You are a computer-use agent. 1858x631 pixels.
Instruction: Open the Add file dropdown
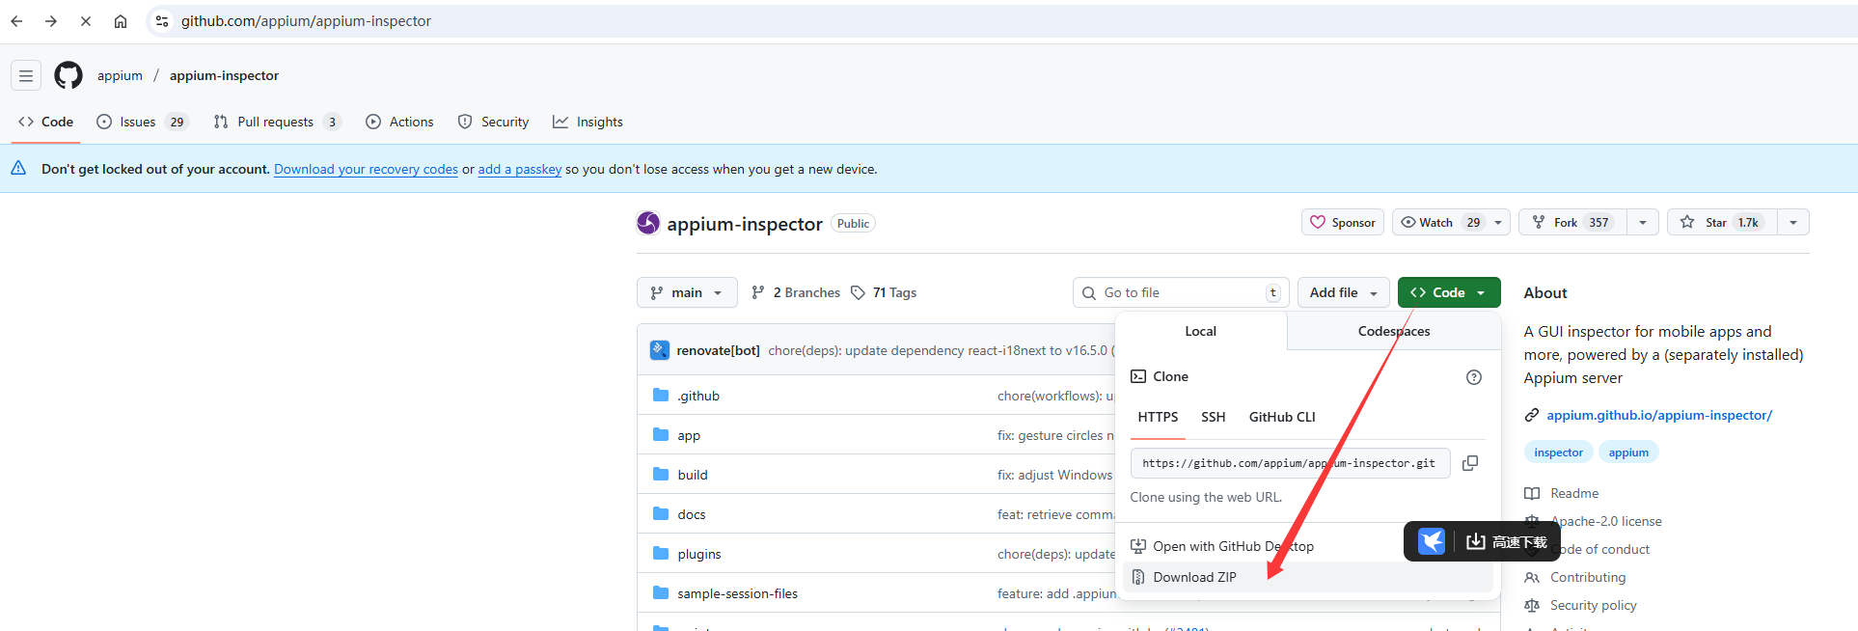[x=1344, y=292]
